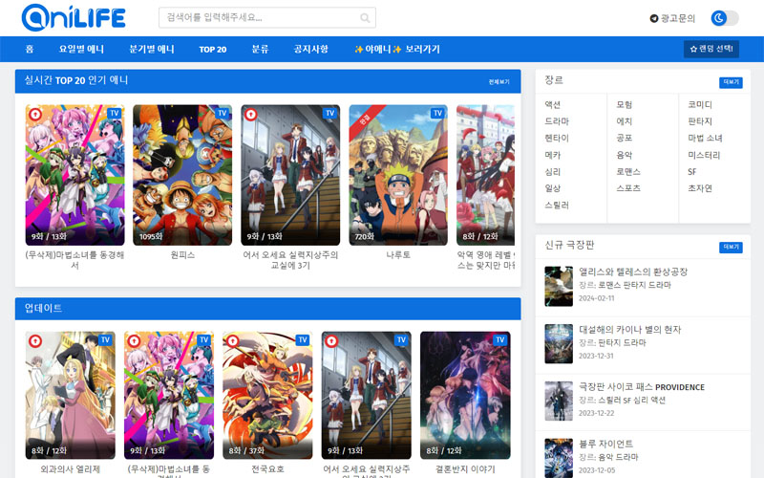The image size is (764, 478).
Task: Open the 요일별 애니 menu
Action: click(x=81, y=49)
